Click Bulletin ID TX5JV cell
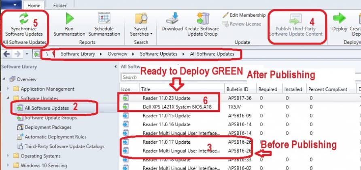The height and width of the screenshot is (170, 361). (x=235, y=107)
